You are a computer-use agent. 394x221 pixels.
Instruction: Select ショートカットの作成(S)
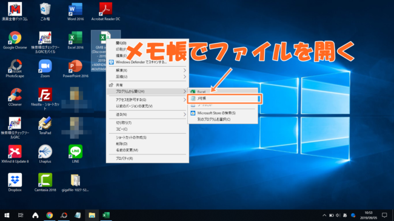click(x=147, y=137)
